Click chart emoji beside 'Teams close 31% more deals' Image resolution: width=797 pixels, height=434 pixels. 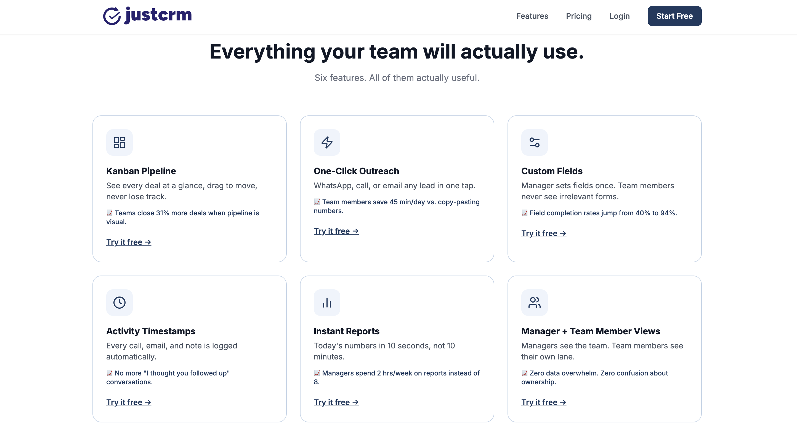(x=110, y=213)
